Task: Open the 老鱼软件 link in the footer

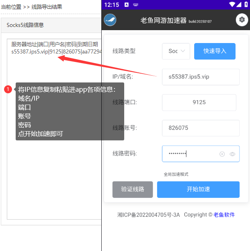Action: (224, 215)
